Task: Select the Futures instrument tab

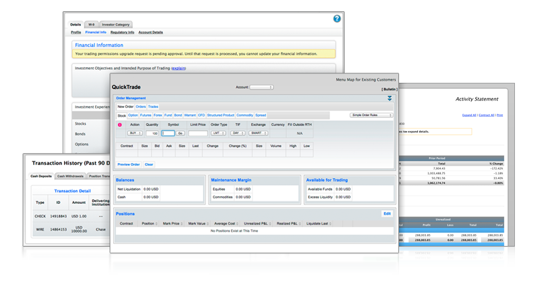Action: click(x=146, y=115)
